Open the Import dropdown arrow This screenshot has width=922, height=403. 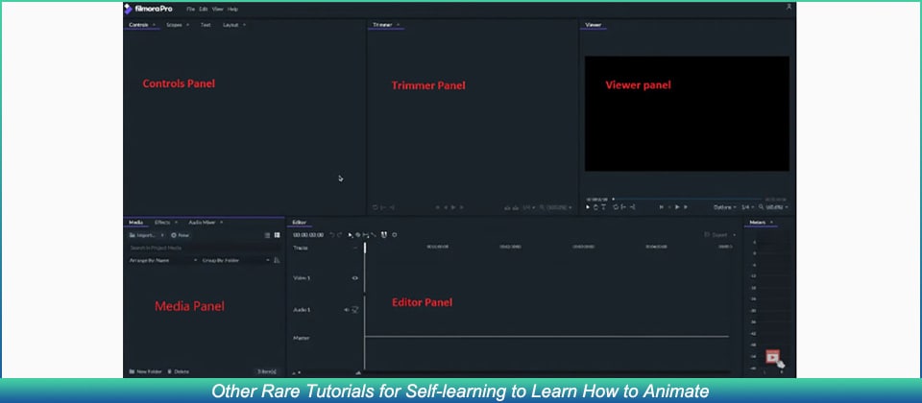162,235
